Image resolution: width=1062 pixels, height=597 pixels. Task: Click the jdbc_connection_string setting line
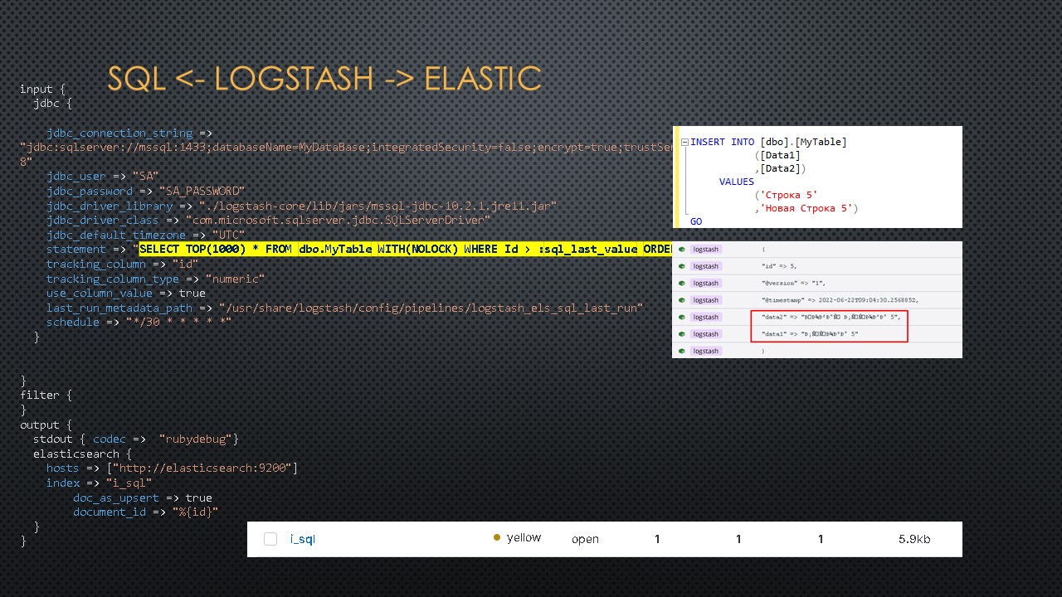(x=129, y=133)
